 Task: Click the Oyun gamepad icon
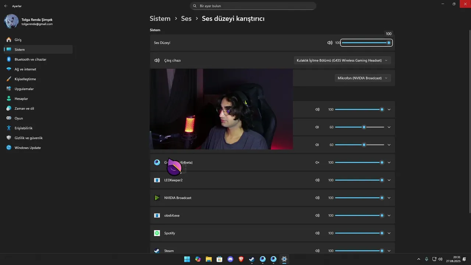coord(9,118)
